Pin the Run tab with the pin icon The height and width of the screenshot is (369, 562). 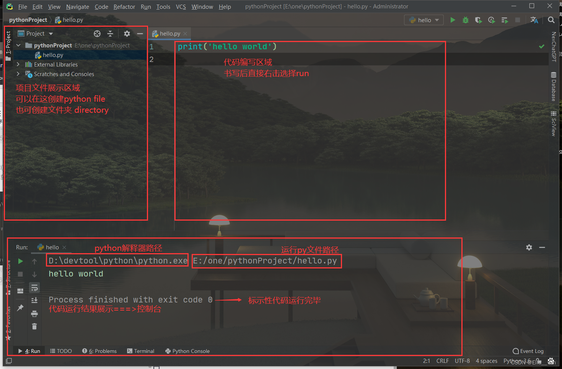pyautogui.click(x=20, y=307)
